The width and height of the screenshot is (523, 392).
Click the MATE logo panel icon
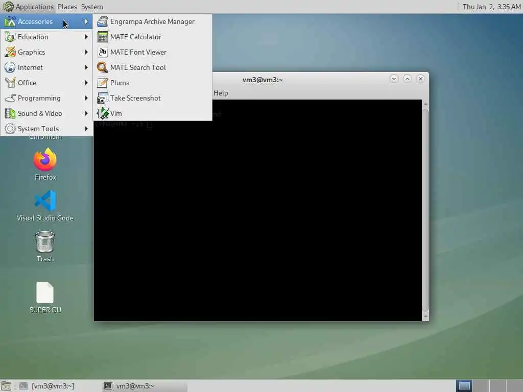tap(8, 7)
